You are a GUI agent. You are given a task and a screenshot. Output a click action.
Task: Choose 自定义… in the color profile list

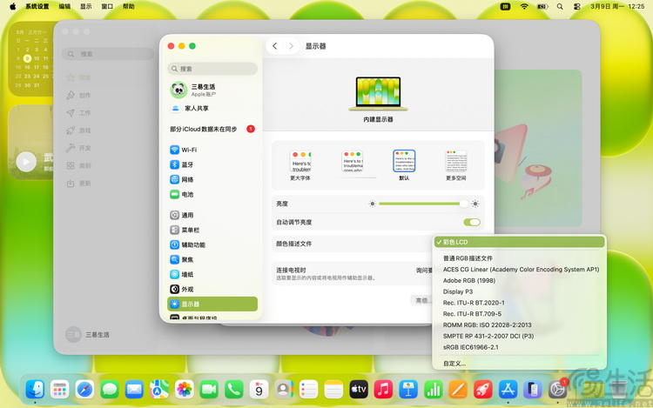(519, 364)
